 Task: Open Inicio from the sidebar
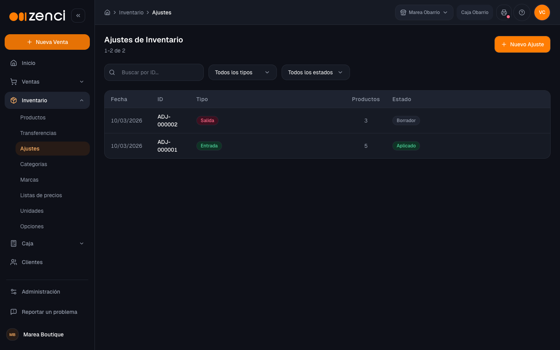click(x=47, y=63)
